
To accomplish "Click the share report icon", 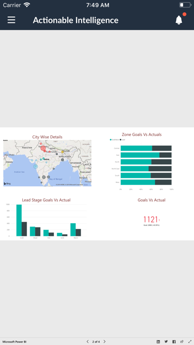I will tap(182, 342).
